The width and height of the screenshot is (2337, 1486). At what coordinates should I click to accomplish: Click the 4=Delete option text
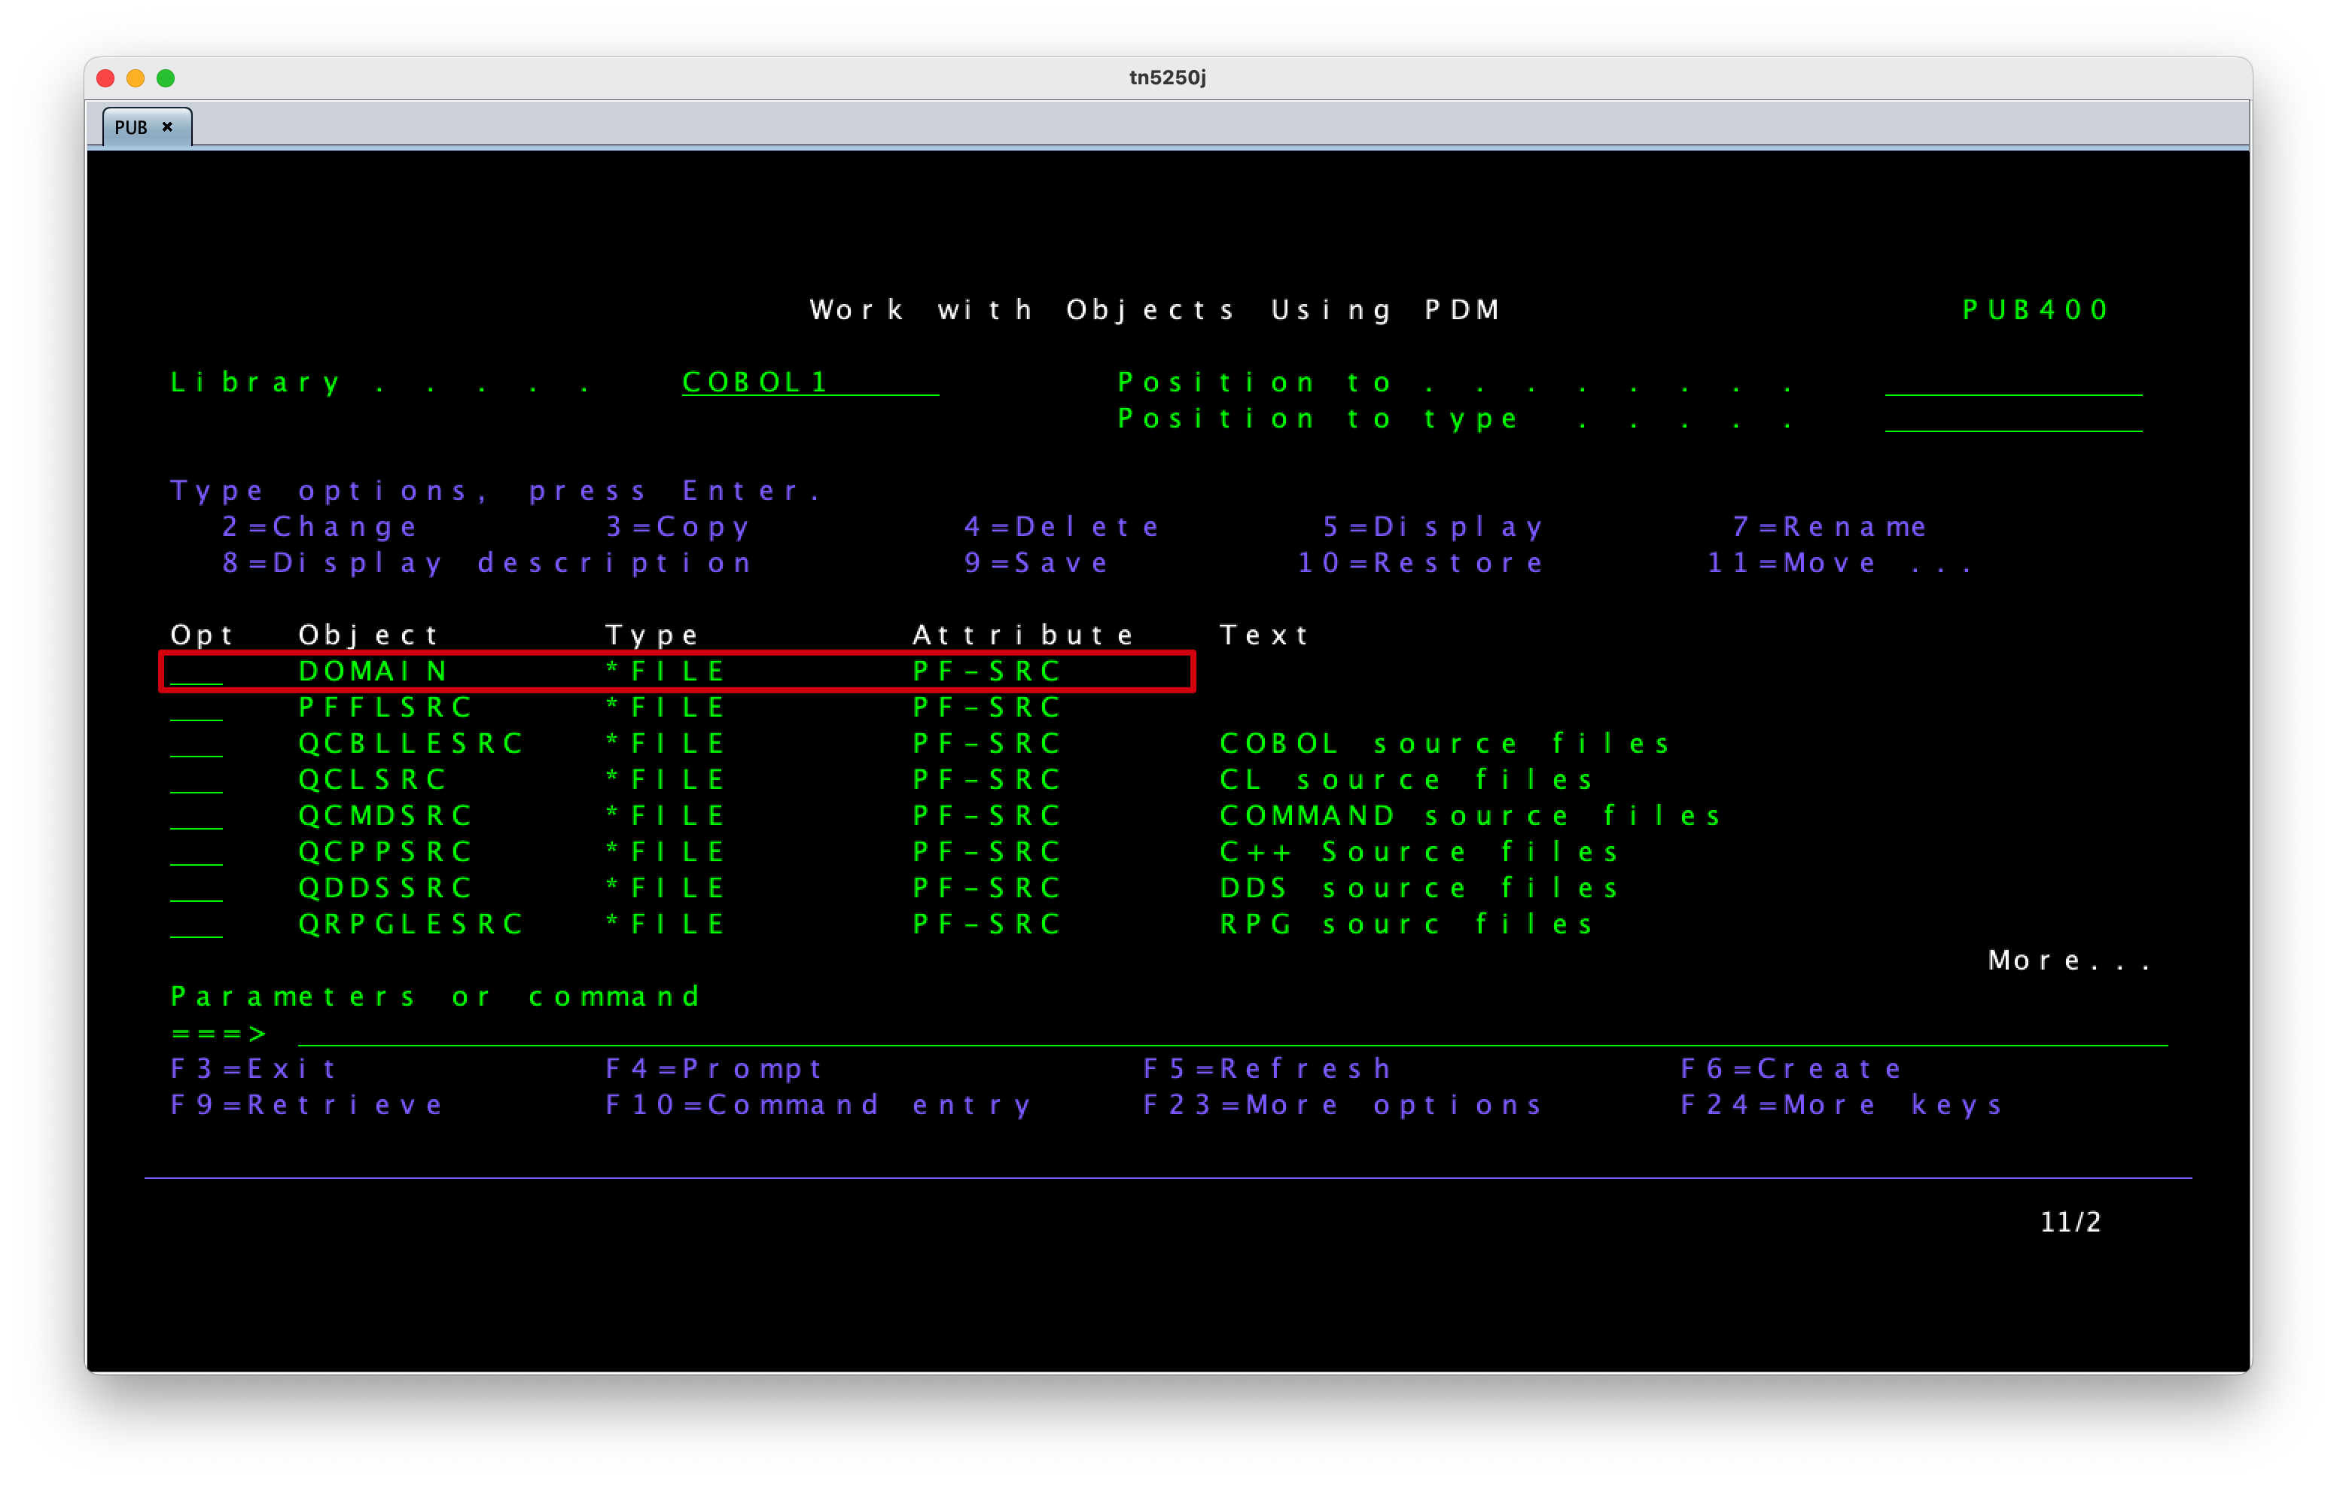coord(1062,527)
